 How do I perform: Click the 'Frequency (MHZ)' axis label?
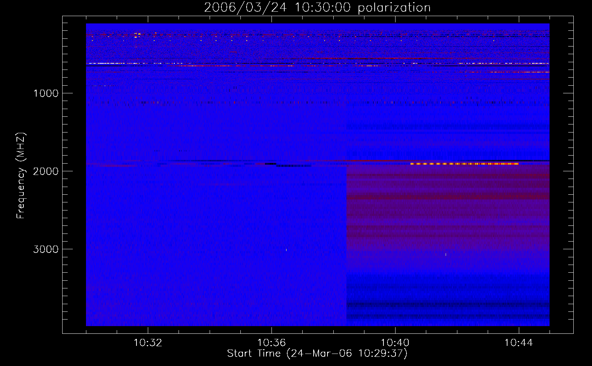tap(21, 175)
